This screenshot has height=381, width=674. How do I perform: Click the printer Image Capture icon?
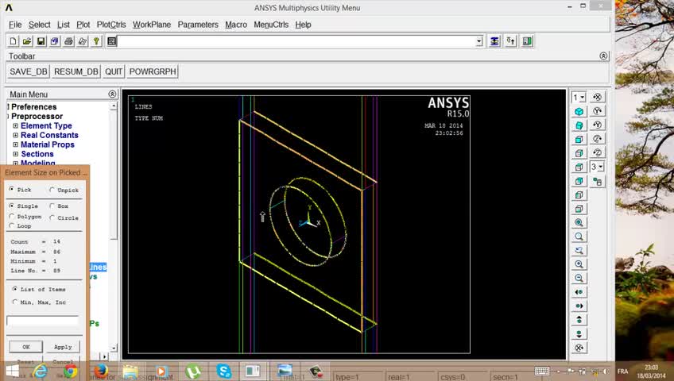click(x=68, y=41)
